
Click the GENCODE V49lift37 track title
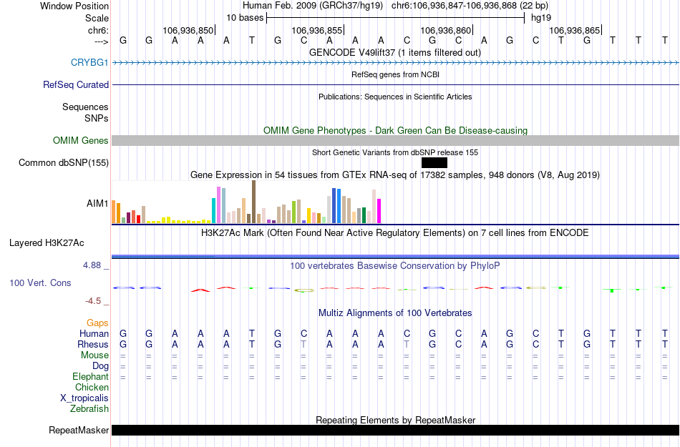pyautogui.click(x=395, y=53)
